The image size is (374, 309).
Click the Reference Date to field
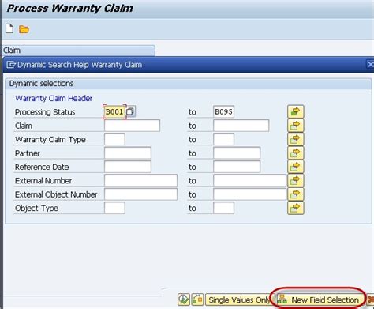[x=237, y=167]
